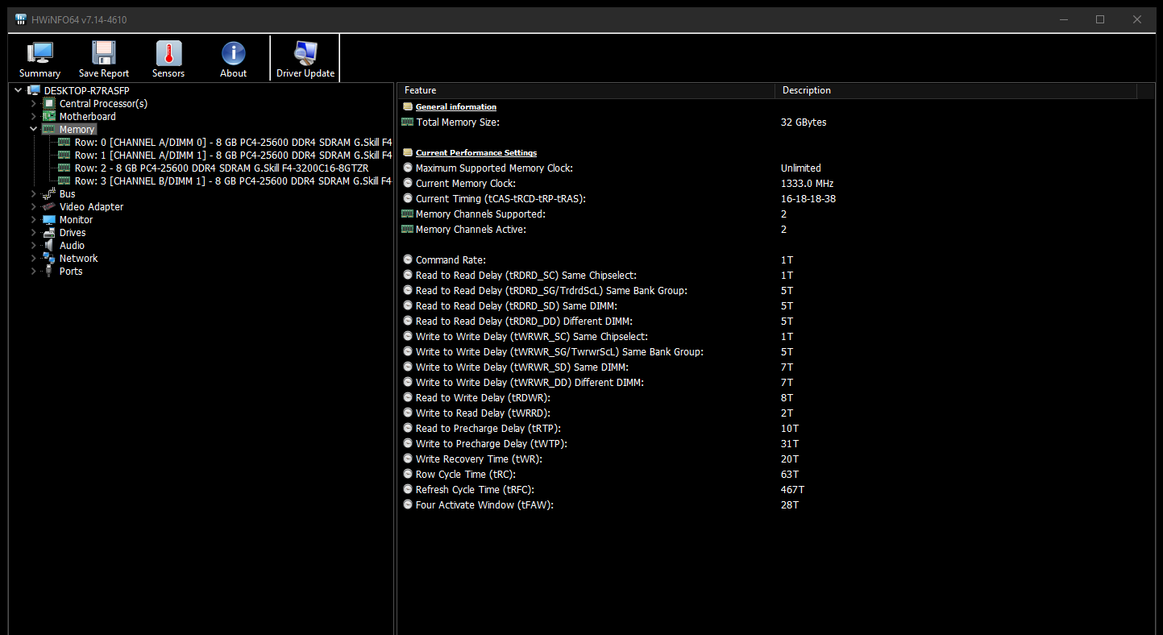
Task: Expand the Network tree node
Action: (33, 258)
